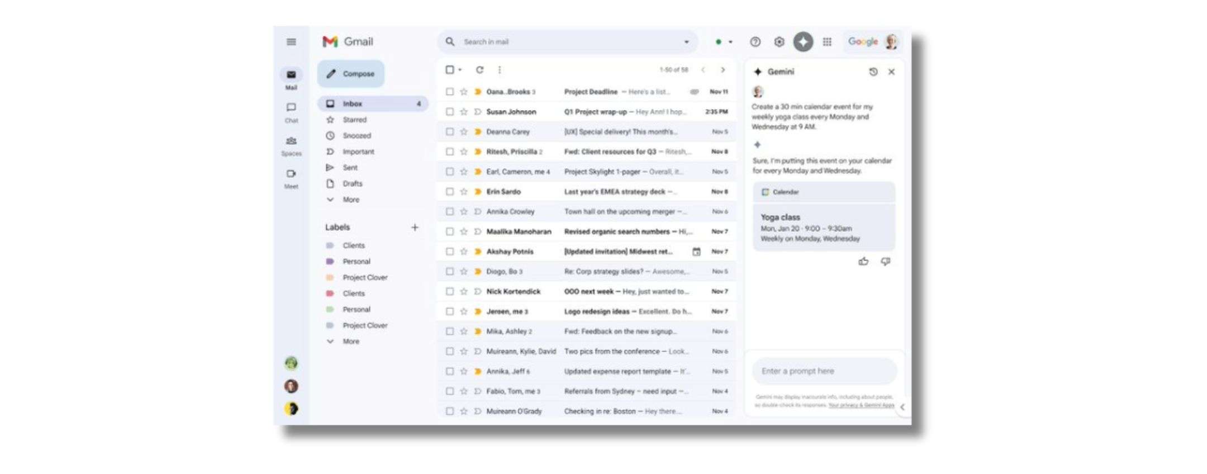The height and width of the screenshot is (474, 1207).
Task: Open the active status indicator dropdown
Action: (724, 42)
